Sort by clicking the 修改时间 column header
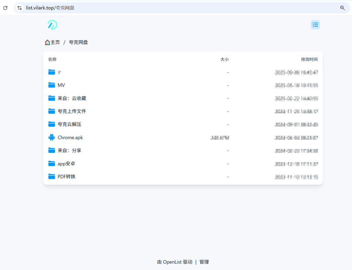The width and height of the screenshot is (352, 270). [x=309, y=59]
